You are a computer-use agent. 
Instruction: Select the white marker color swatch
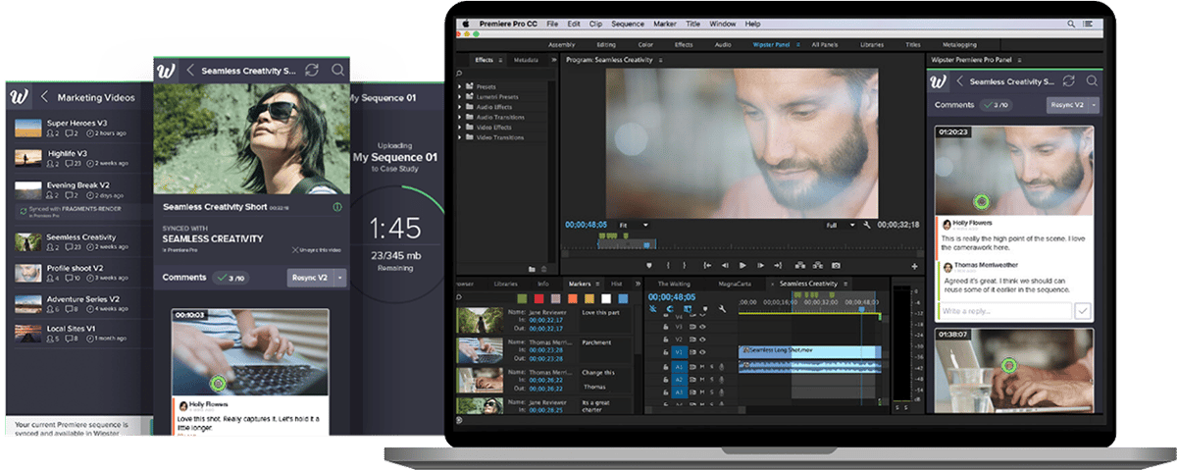tap(607, 297)
